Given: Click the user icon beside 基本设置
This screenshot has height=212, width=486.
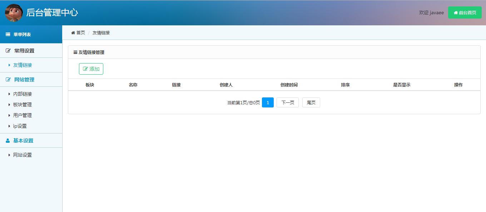Looking at the screenshot, I should (x=8, y=141).
